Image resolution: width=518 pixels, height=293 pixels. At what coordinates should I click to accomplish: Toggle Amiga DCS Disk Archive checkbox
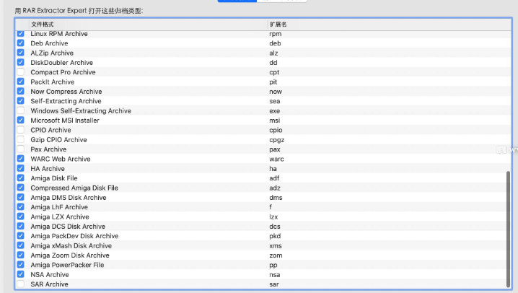pos(20,226)
